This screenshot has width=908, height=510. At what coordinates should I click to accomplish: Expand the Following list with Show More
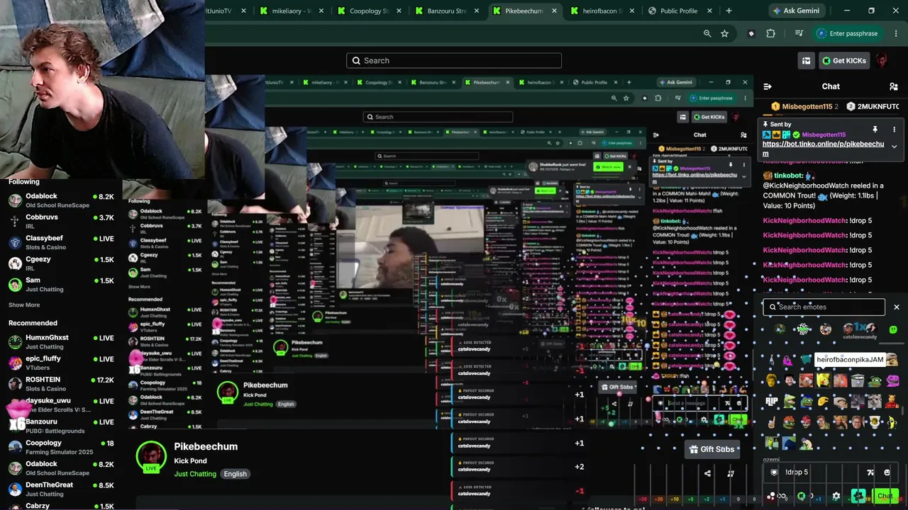[24, 305]
